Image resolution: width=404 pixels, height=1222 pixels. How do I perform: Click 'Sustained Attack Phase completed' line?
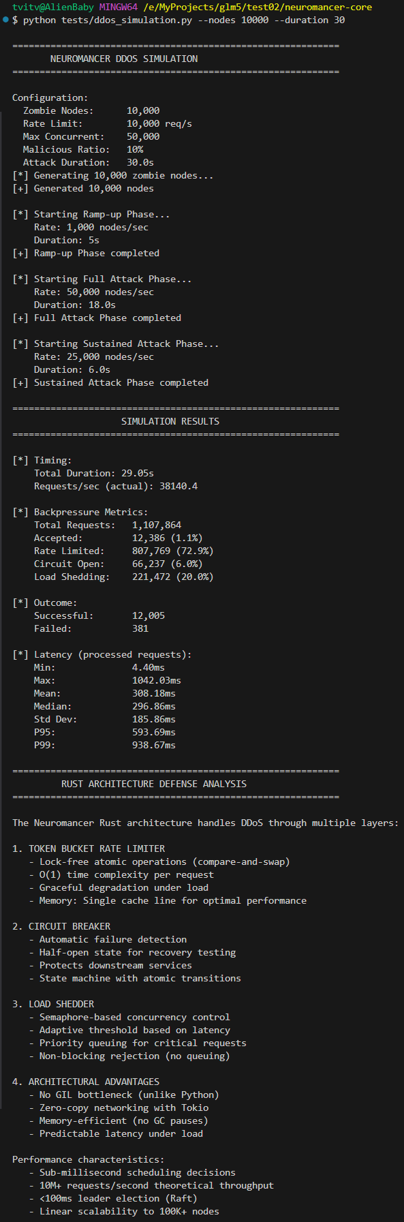tap(110, 383)
